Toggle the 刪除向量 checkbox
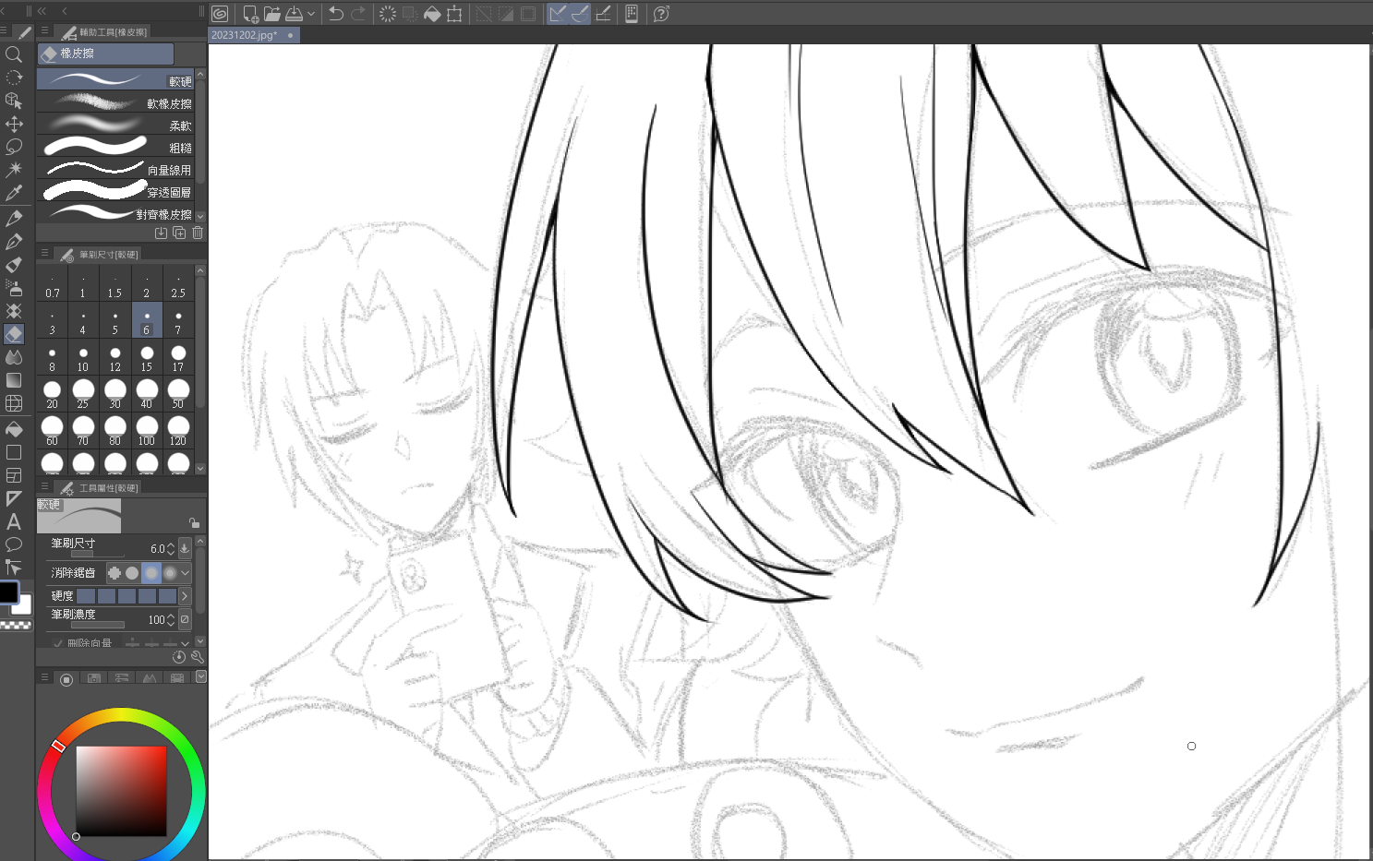This screenshot has width=1373, height=861. pyautogui.click(x=58, y=643)
